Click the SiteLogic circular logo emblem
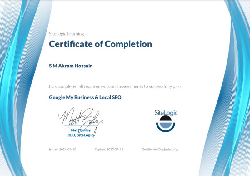Screen dimensions: 250x176 pyautogui.click(x=166, y=124)
